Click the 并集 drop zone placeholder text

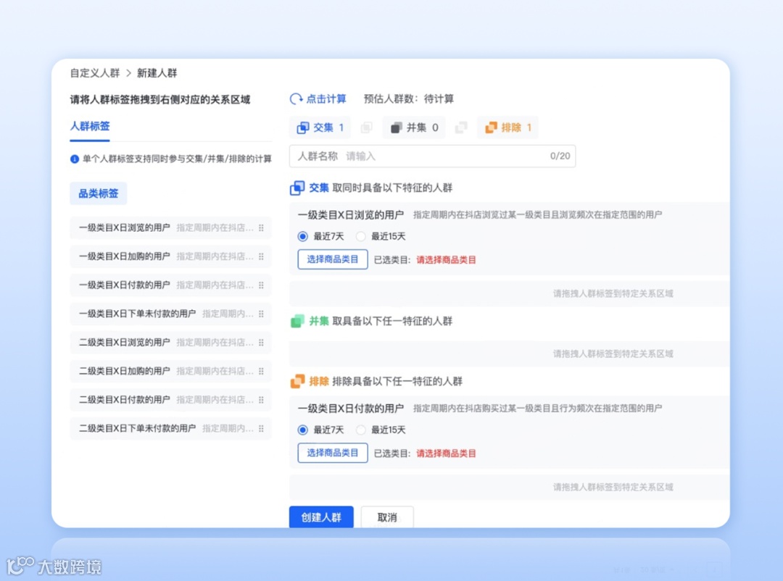613,354
